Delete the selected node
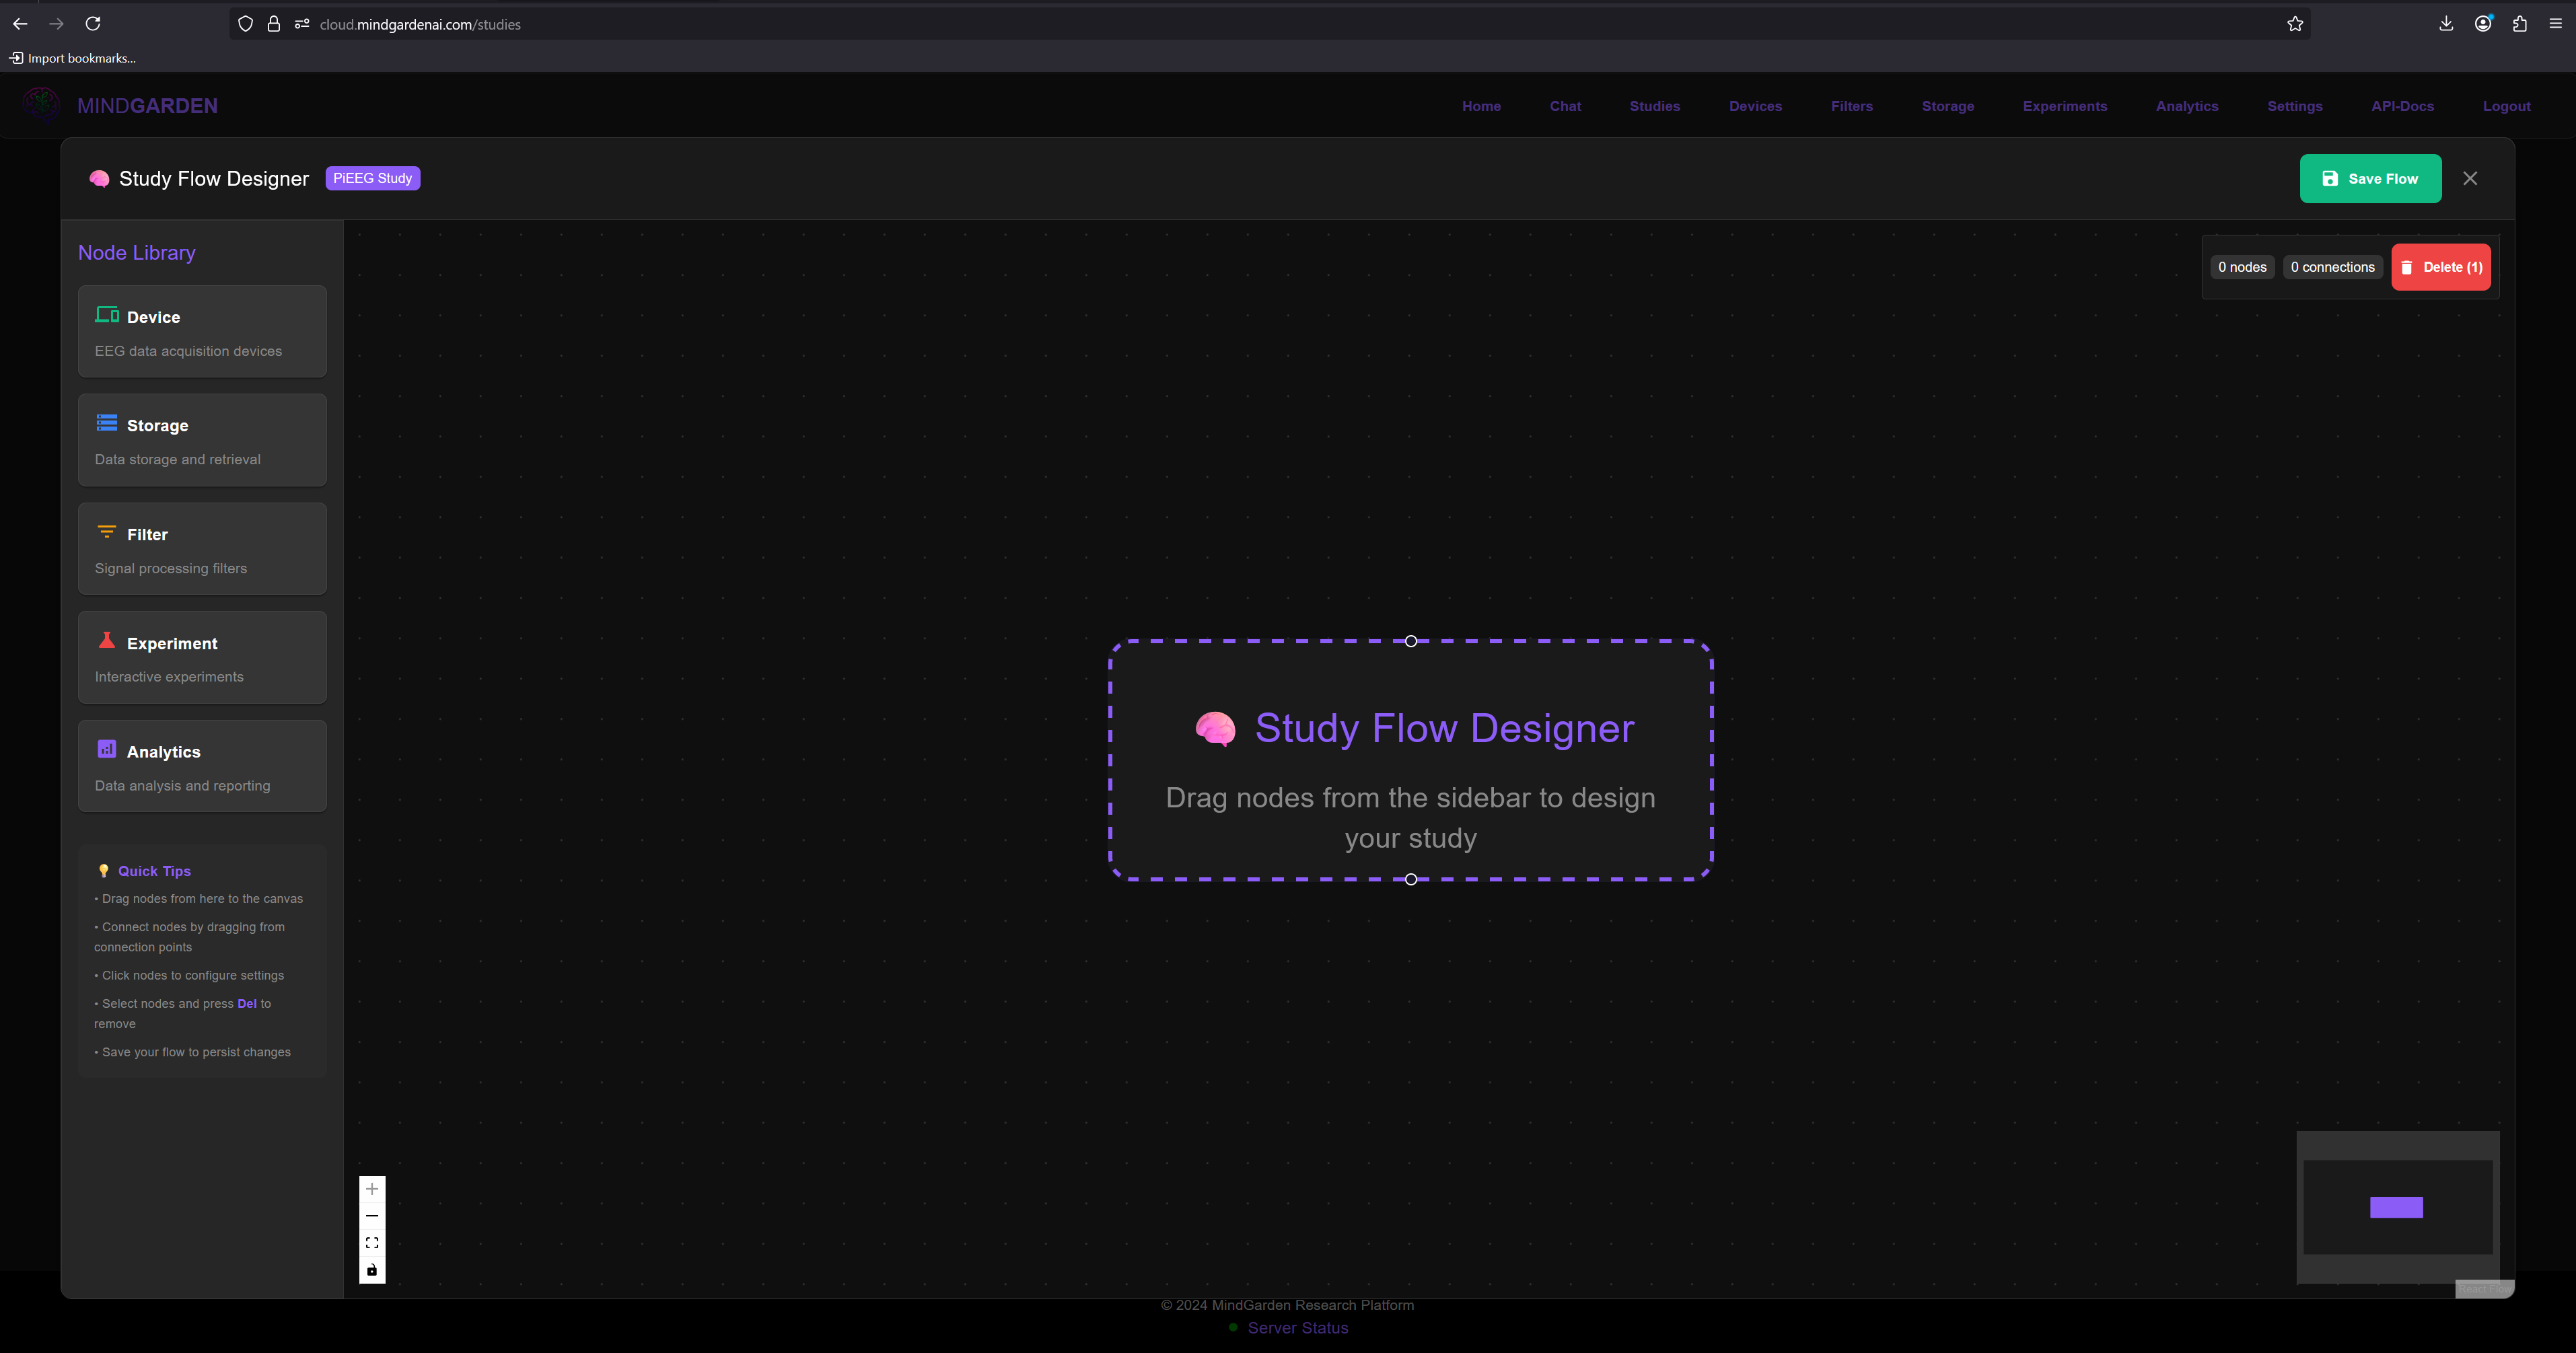This screenshot has height=1353, width=2576. click(2440, 267)
